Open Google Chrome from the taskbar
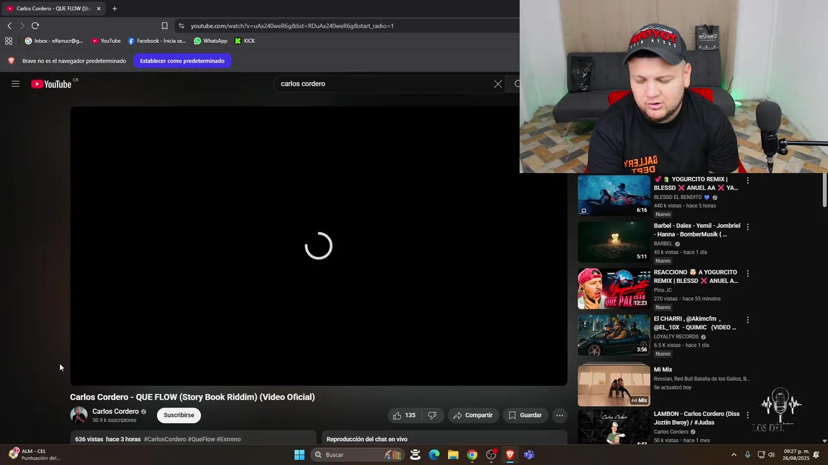Screen dimensions: 828x465 472,455
